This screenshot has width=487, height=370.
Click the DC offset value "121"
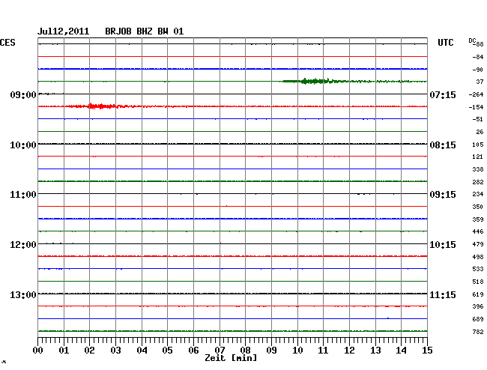point(478,157)
